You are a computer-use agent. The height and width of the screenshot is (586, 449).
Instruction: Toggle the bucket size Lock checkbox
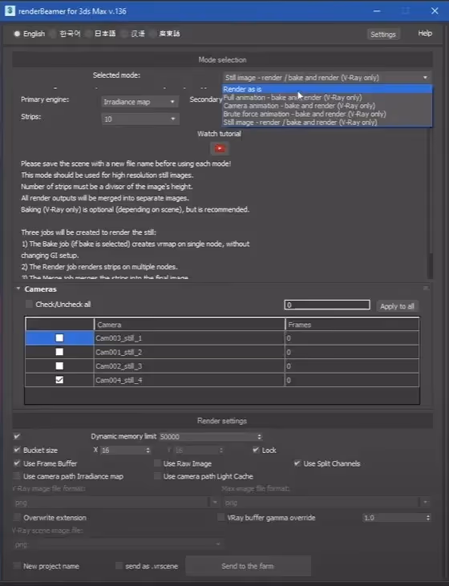click(x=256, y=450)
